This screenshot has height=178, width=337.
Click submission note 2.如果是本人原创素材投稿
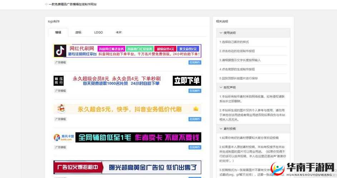tap(253, 154)
